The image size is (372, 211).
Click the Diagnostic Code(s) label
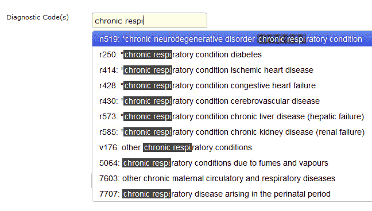(37, 17)
